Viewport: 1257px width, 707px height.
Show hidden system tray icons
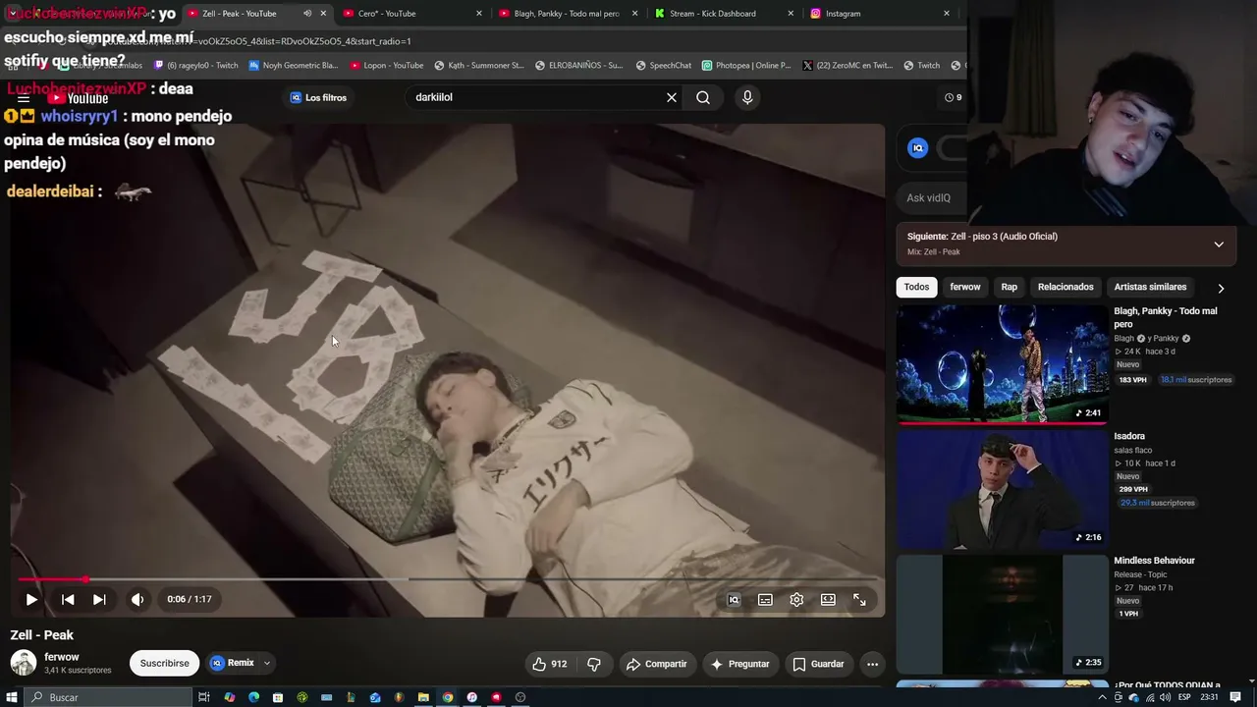(1103, 697)
